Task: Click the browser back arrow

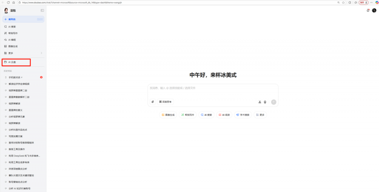Action: (x=3, y=3)
